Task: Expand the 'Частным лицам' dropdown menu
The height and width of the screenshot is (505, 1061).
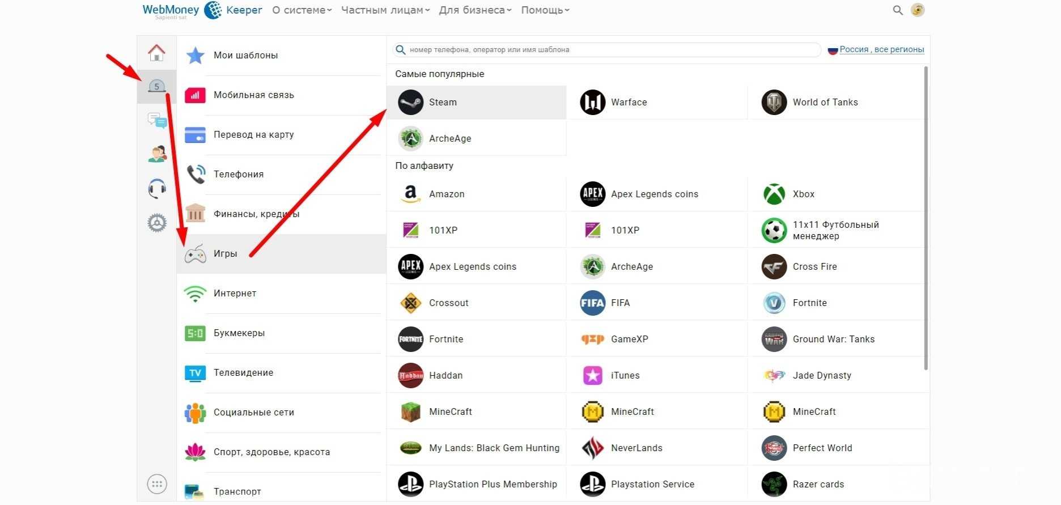Action: point(385,10)
